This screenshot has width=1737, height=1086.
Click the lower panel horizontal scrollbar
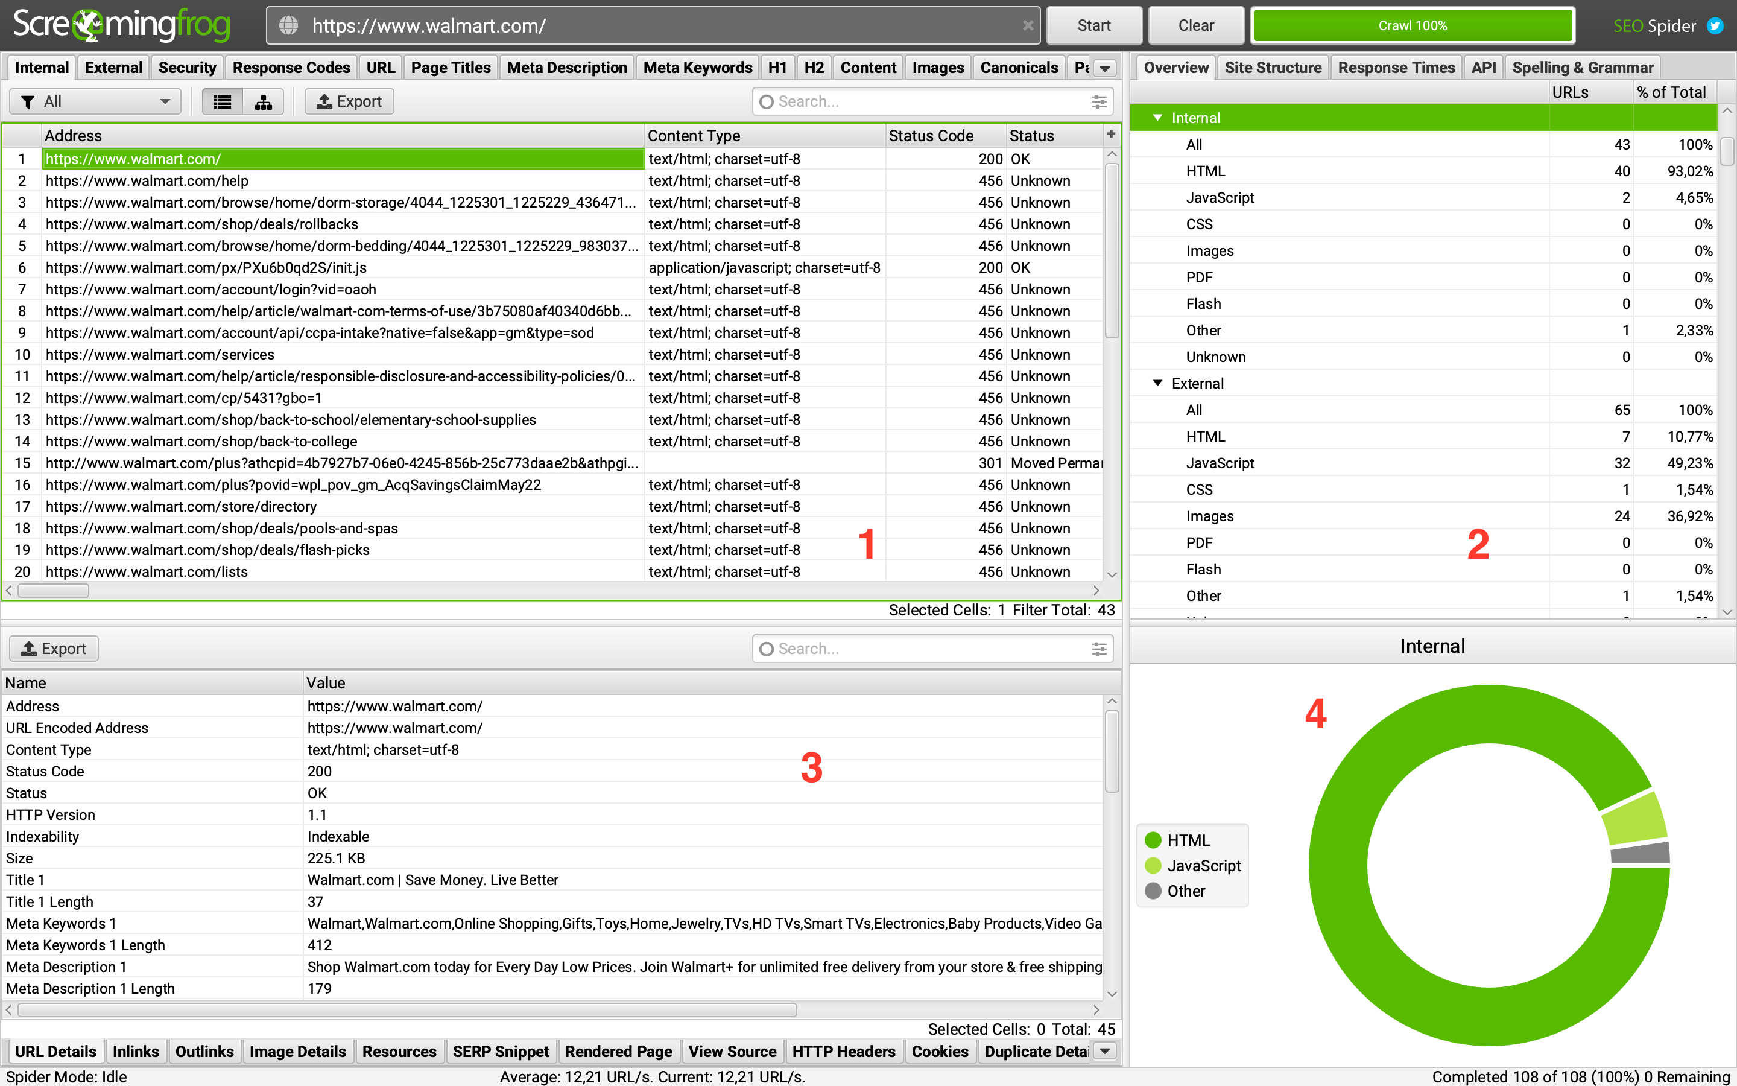[407, 1010]
